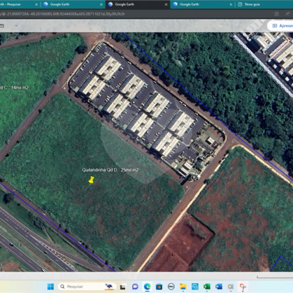Open the chat app taskbar icon
Image resolution: width=293 pixels, height=293 pixels.
(135, 286)
